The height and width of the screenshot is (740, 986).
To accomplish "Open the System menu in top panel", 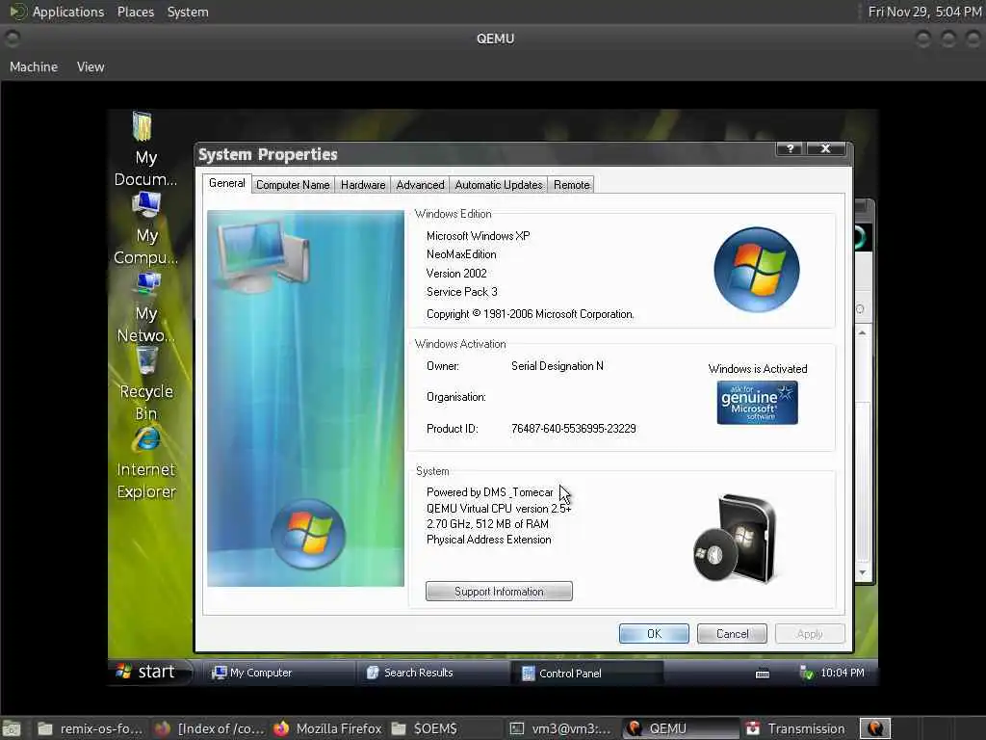I will [x=188, y=12].
